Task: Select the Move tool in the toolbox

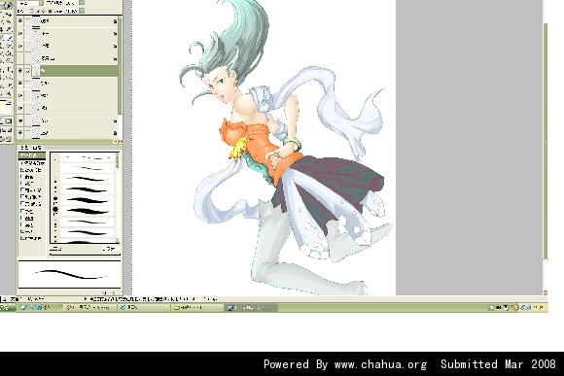Action: coord(9,15)
